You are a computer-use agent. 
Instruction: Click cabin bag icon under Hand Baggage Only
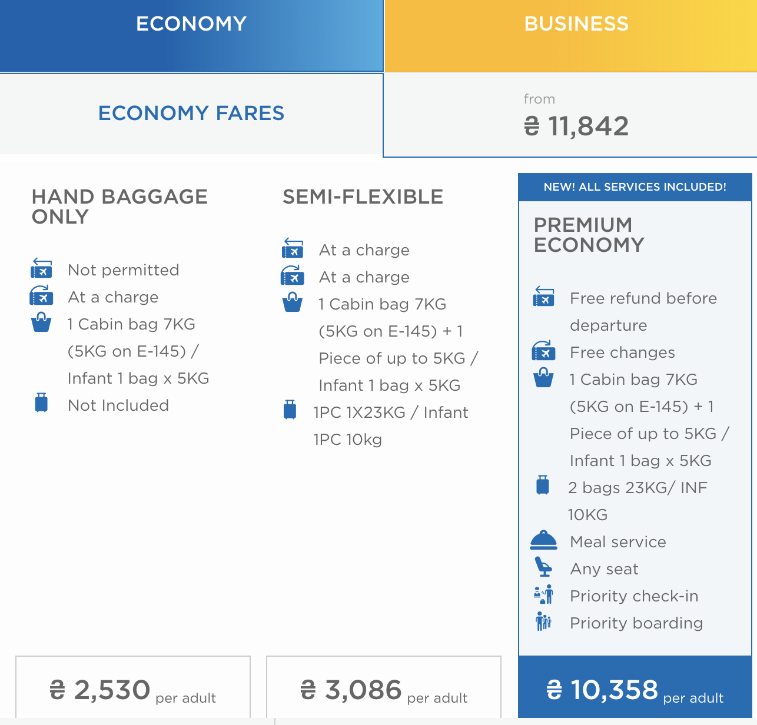pos(41,322)
